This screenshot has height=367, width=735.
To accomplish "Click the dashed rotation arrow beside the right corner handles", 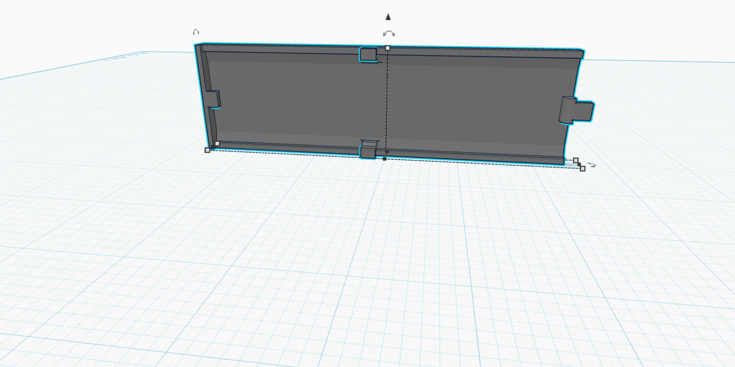I will (x=592, y=165).
